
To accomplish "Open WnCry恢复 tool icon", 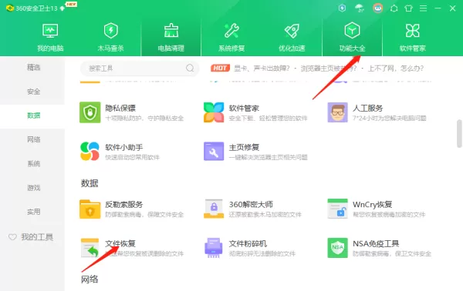I will [337, 209].
